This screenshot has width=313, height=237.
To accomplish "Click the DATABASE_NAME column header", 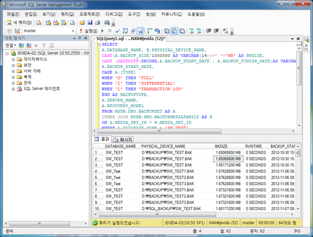I will 121,146.
